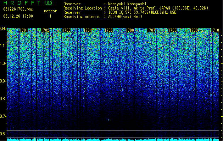Click the 0.9 kHz axis label
This screenshot has width=223, height=141.
3,81
